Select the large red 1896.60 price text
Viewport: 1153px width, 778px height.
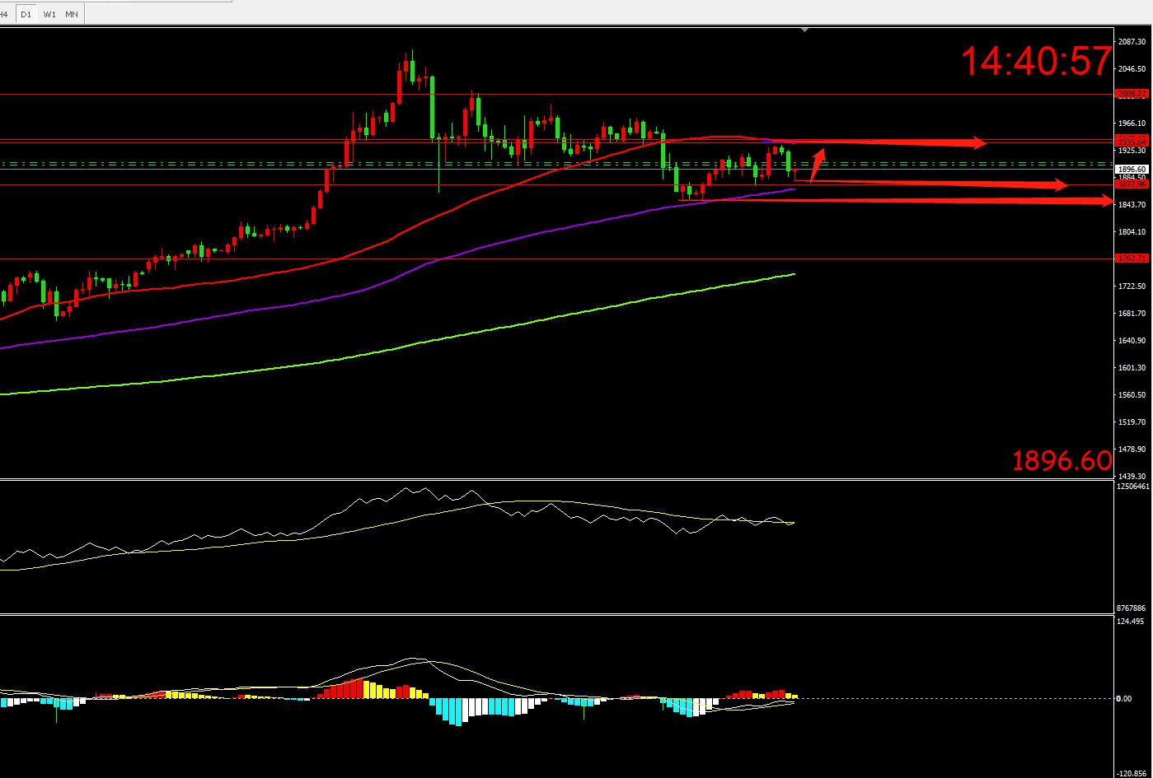(x=1062, y=461)
